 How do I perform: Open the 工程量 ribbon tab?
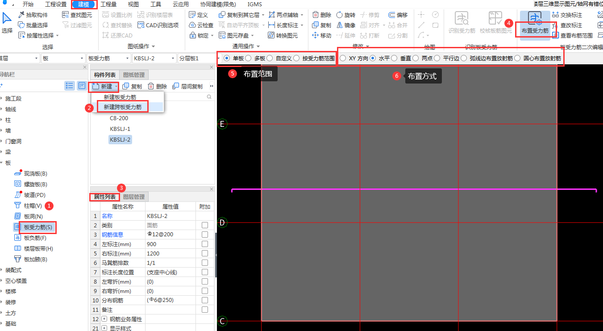(x=108, y=4)
